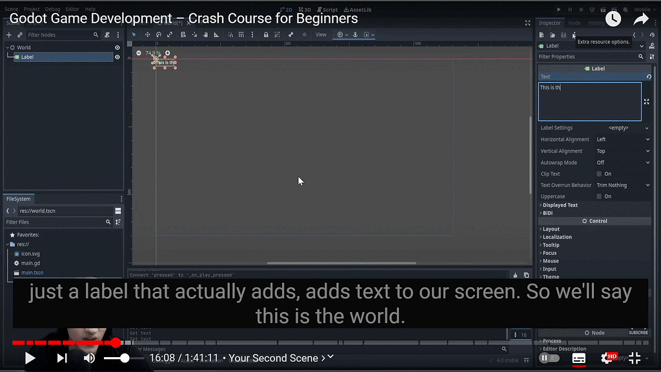Toggle visibility of the World node

[x=117, y=48]
